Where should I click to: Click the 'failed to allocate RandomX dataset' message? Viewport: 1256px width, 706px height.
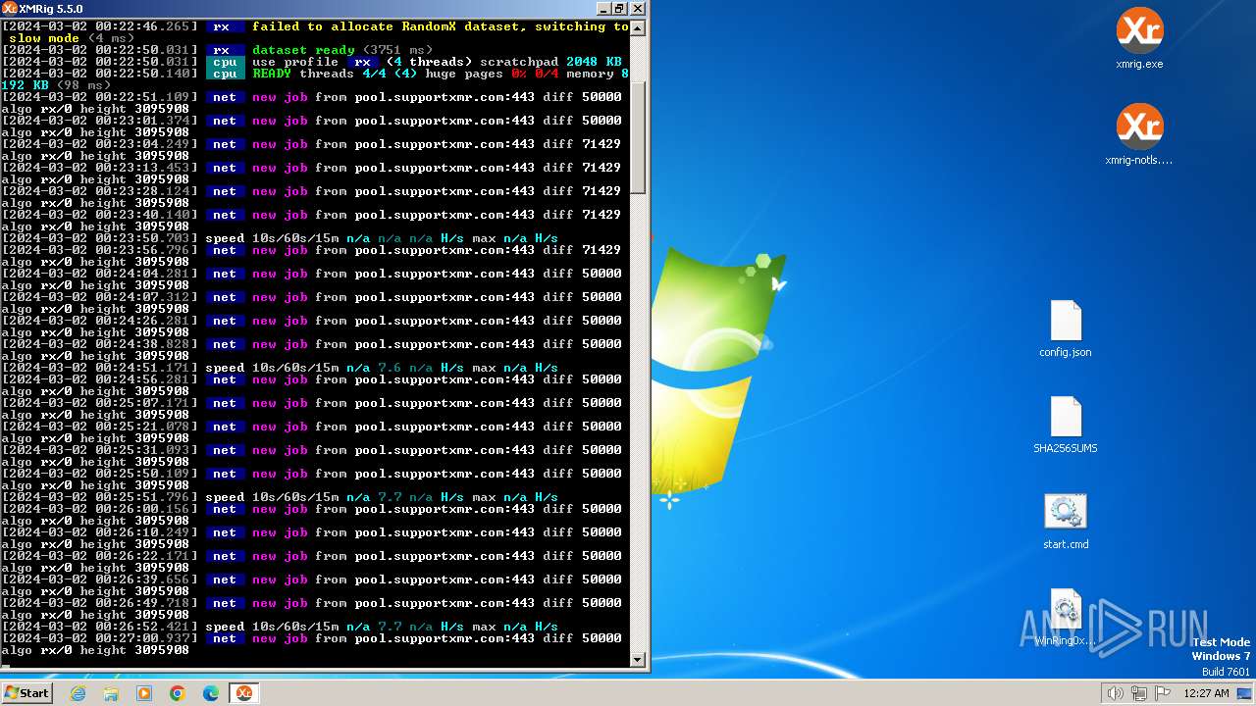(440, 26)
